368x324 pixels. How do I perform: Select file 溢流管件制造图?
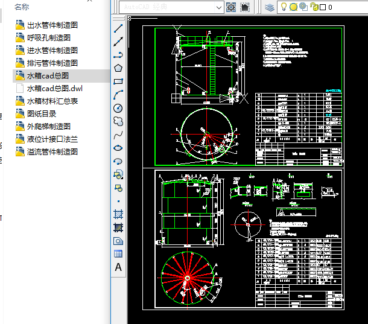52,152
